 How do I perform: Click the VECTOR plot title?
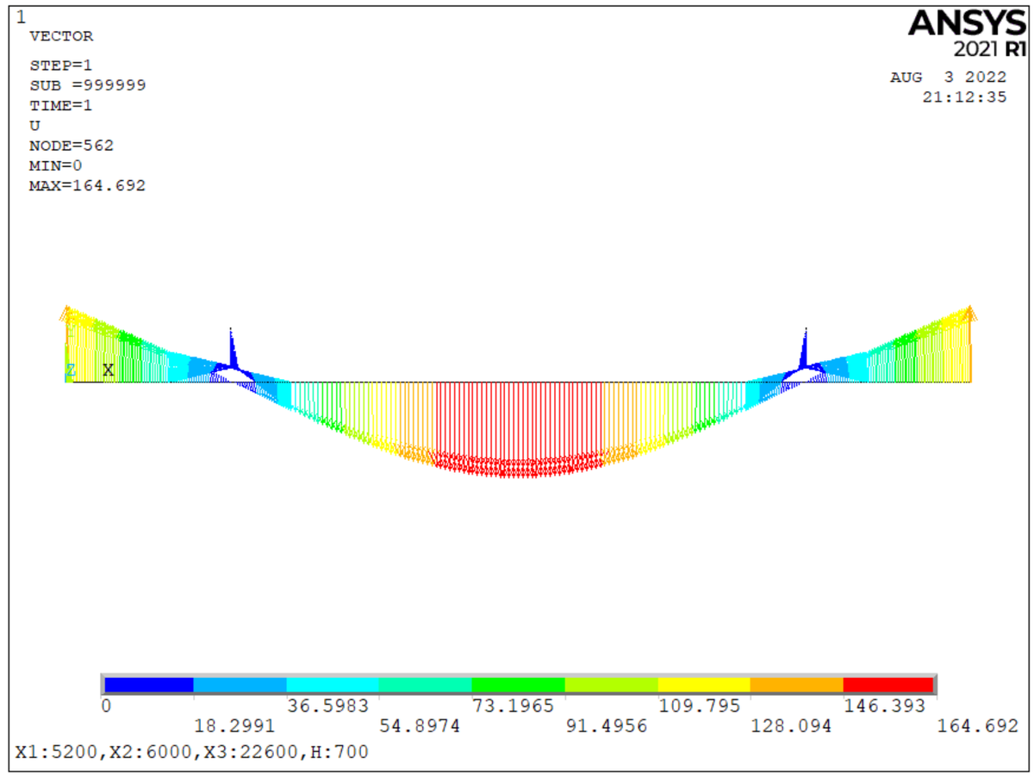pyautogui.click(x=61, y=36)
